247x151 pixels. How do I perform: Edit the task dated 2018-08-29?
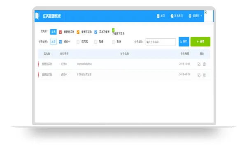(x=199, y=74)
